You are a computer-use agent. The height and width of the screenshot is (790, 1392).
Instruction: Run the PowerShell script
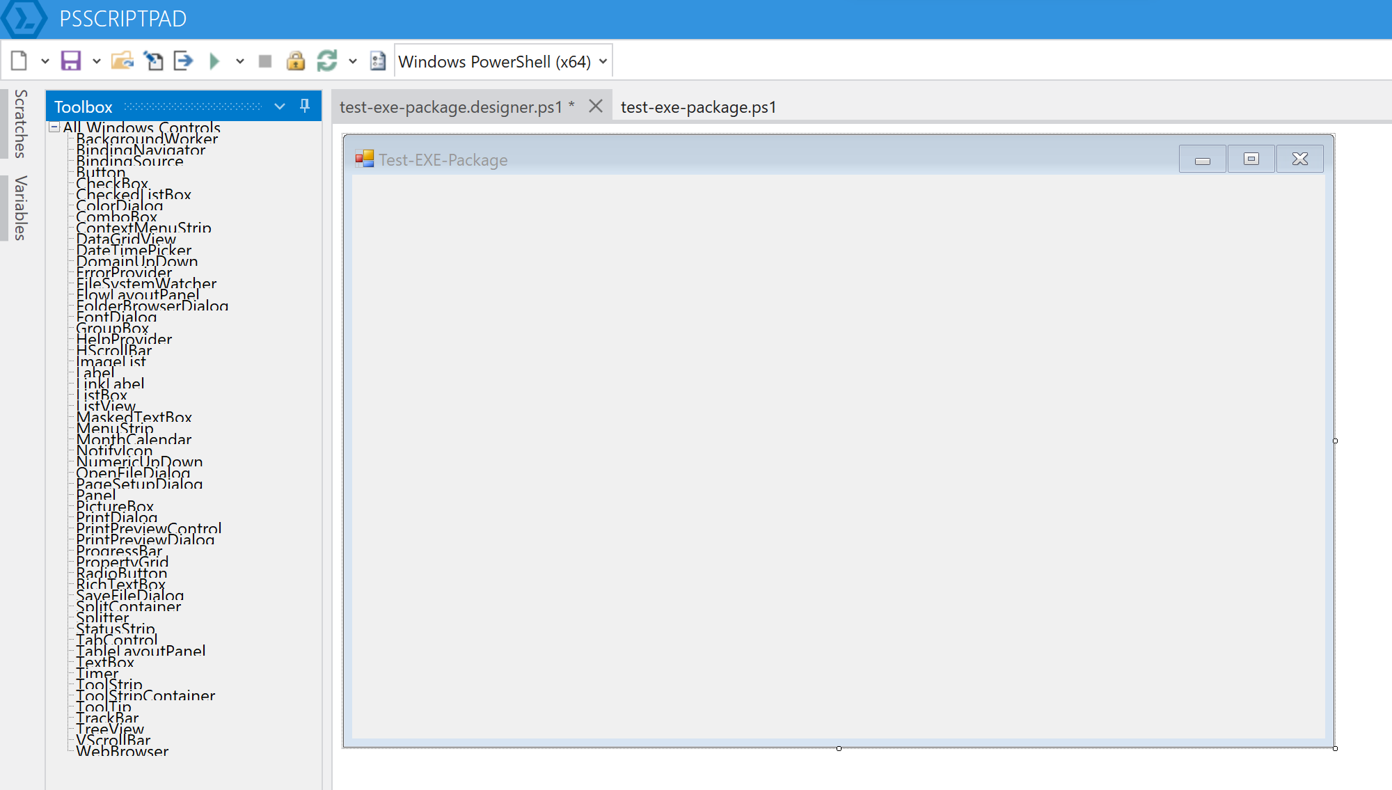click(214, 61)
